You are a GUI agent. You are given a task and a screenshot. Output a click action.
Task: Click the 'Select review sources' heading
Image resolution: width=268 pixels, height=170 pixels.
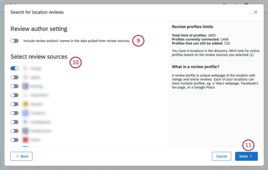(x=39, y=57)
